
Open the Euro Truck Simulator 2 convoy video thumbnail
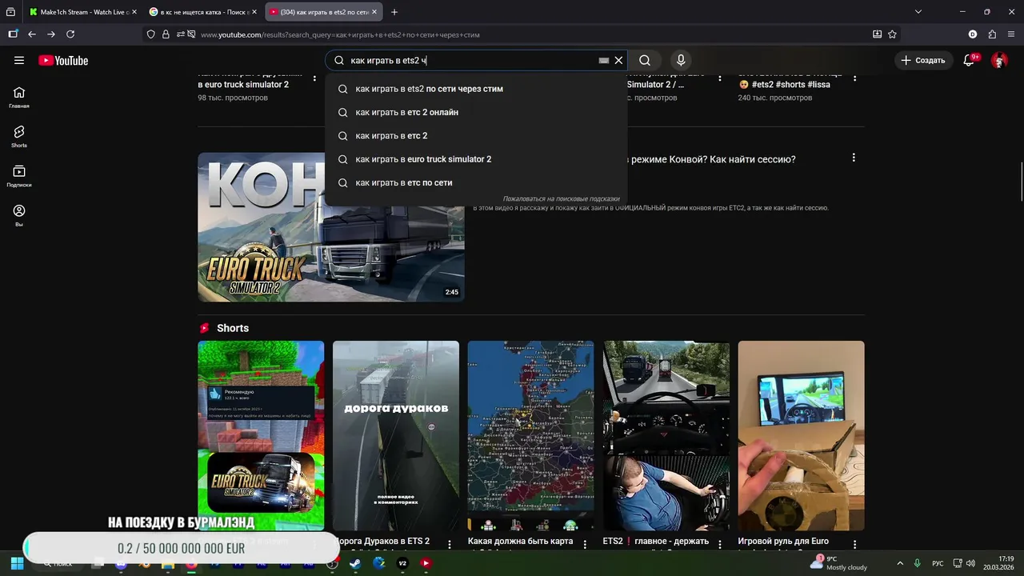click(x=331, y=227)
